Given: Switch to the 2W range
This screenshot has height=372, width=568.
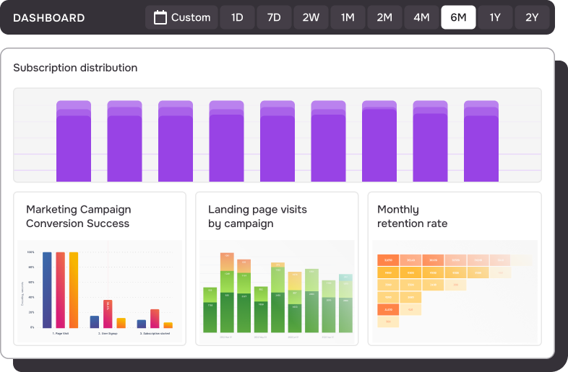Looking at the screenshot, I should tap(311, 17).
